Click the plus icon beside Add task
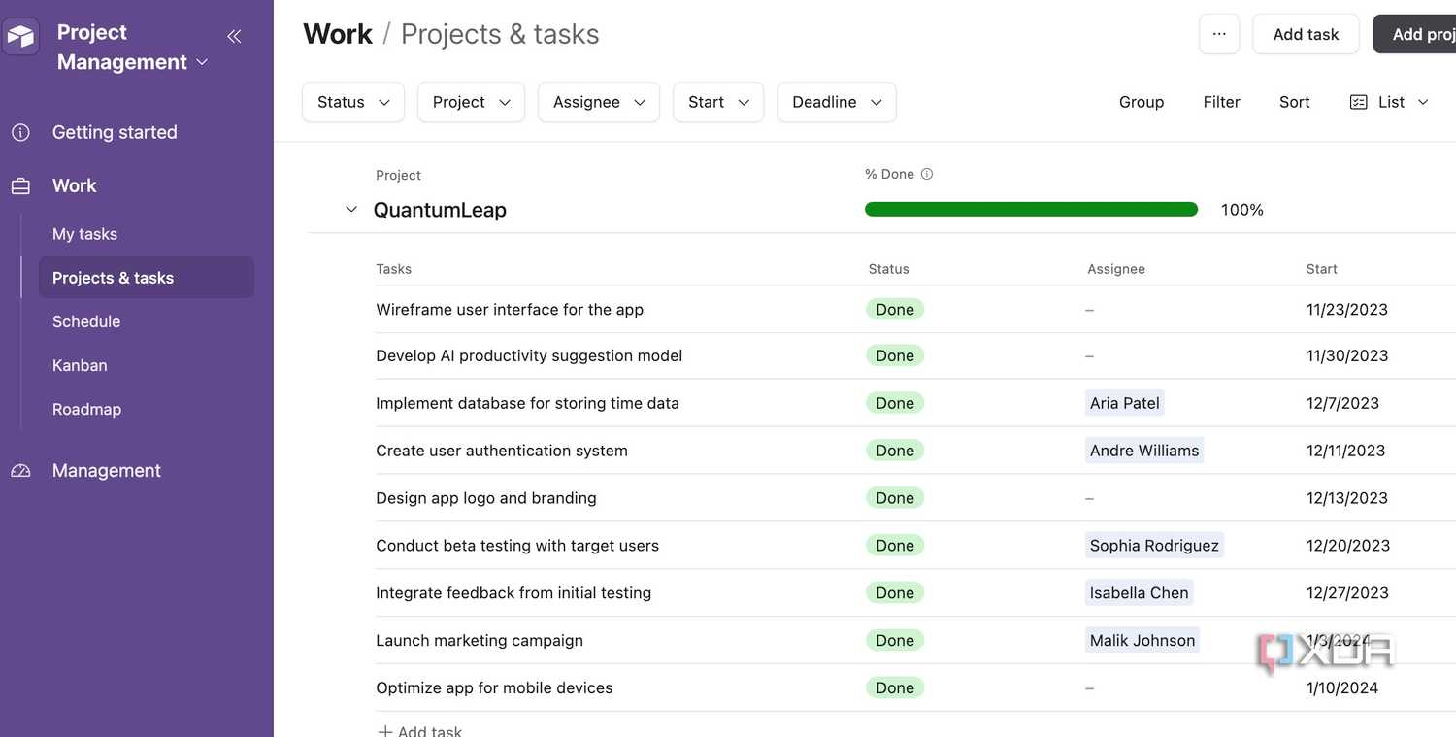 pos(385,731)
